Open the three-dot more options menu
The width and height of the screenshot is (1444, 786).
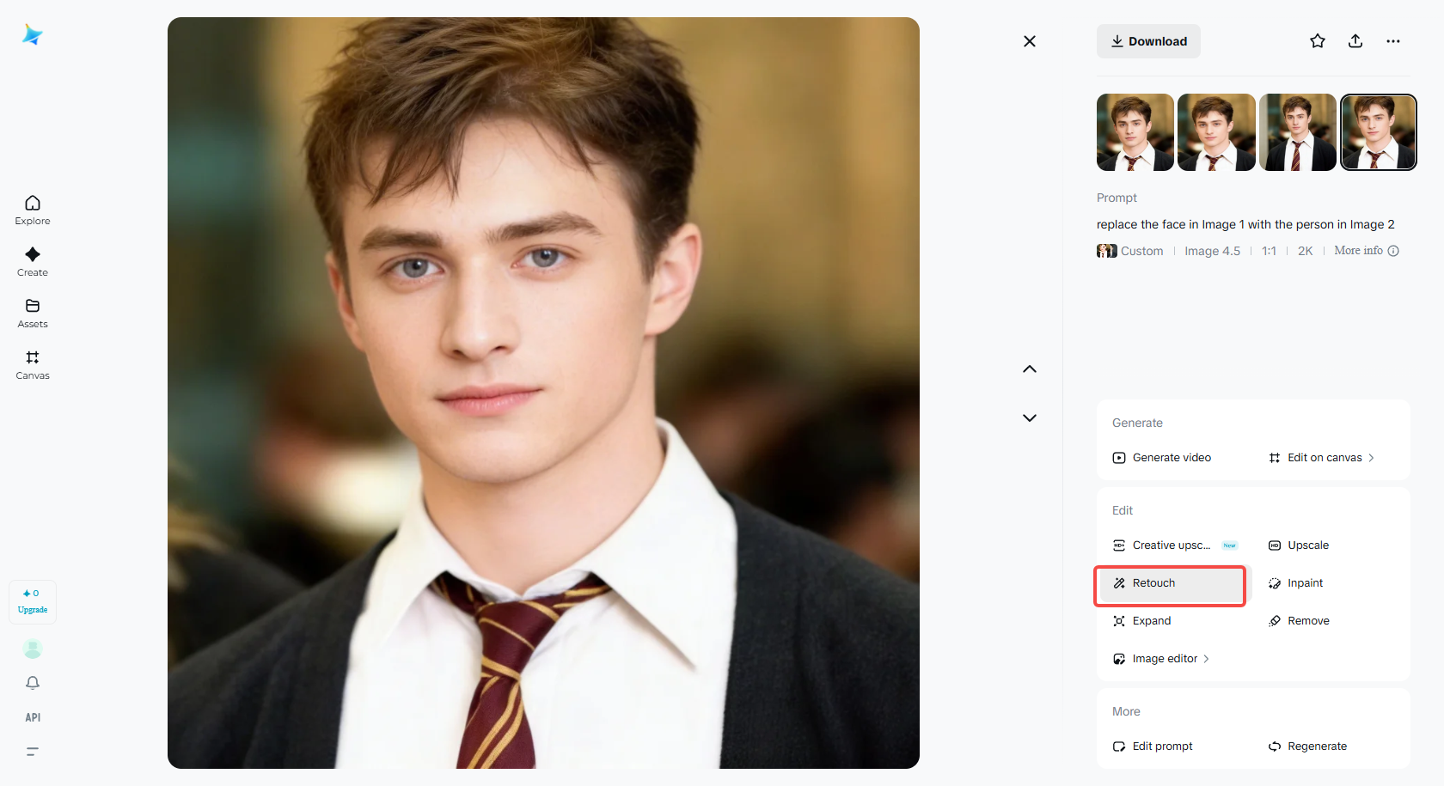[1393, 41]
